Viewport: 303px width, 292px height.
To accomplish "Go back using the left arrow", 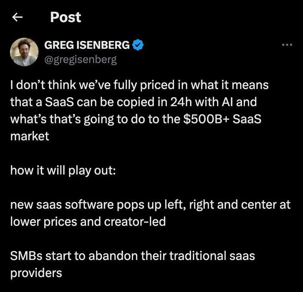I will [17, 18].
